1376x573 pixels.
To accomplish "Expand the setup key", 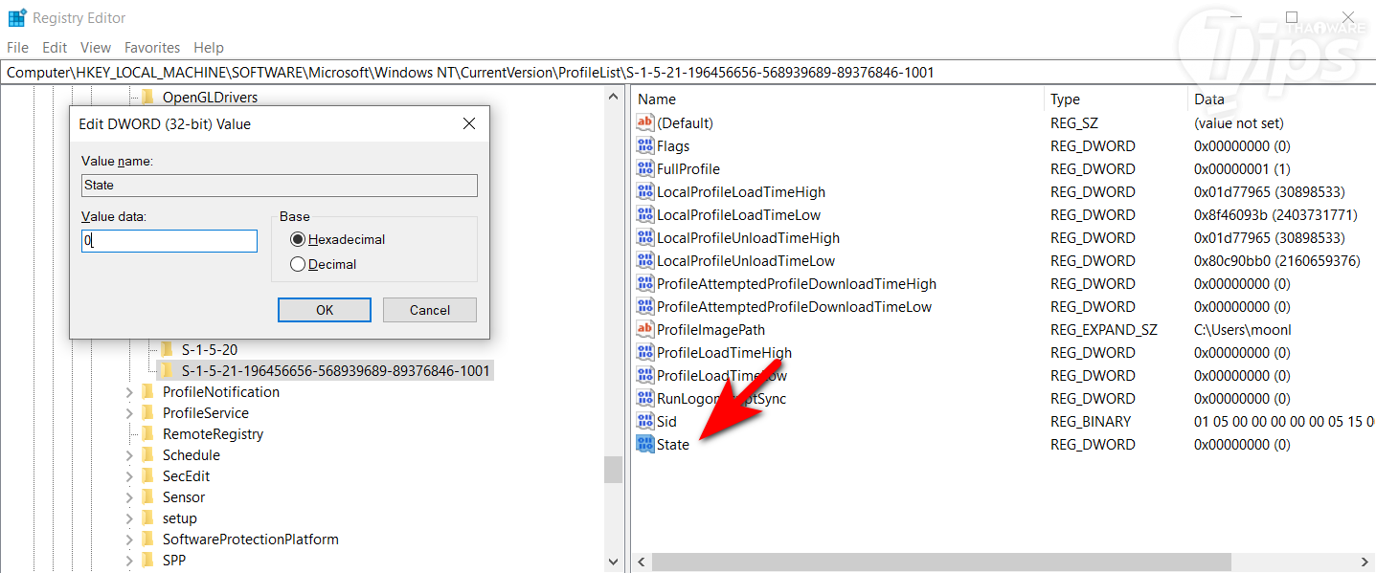I will 129,518.
